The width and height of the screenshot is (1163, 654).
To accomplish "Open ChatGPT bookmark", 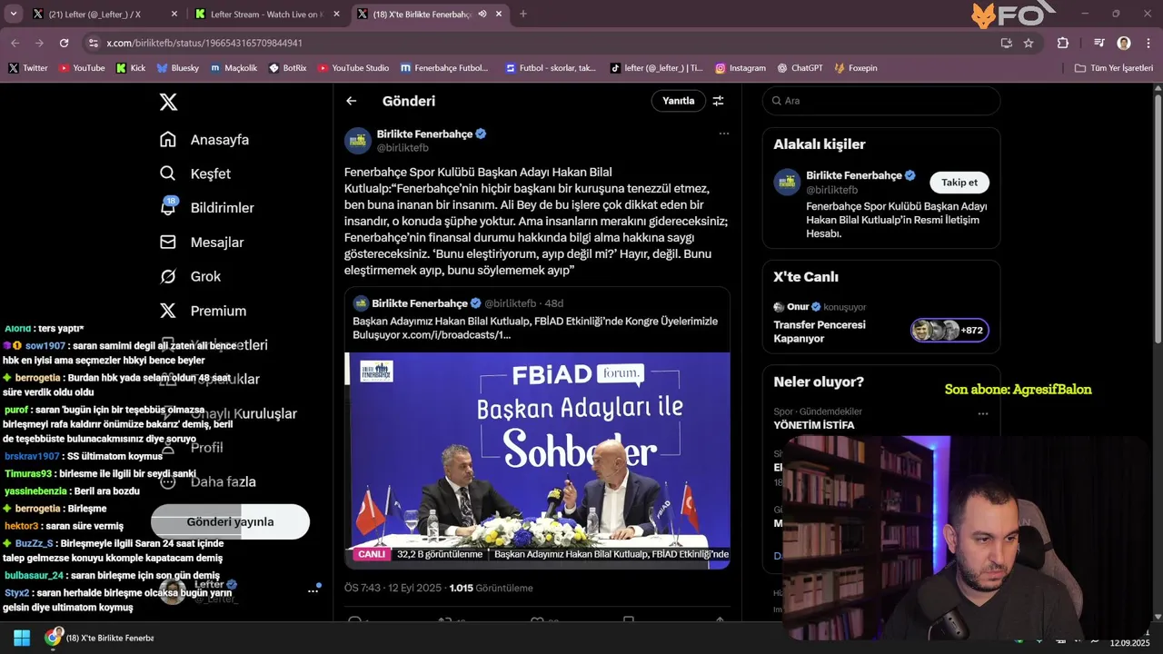I will (800, 68).
